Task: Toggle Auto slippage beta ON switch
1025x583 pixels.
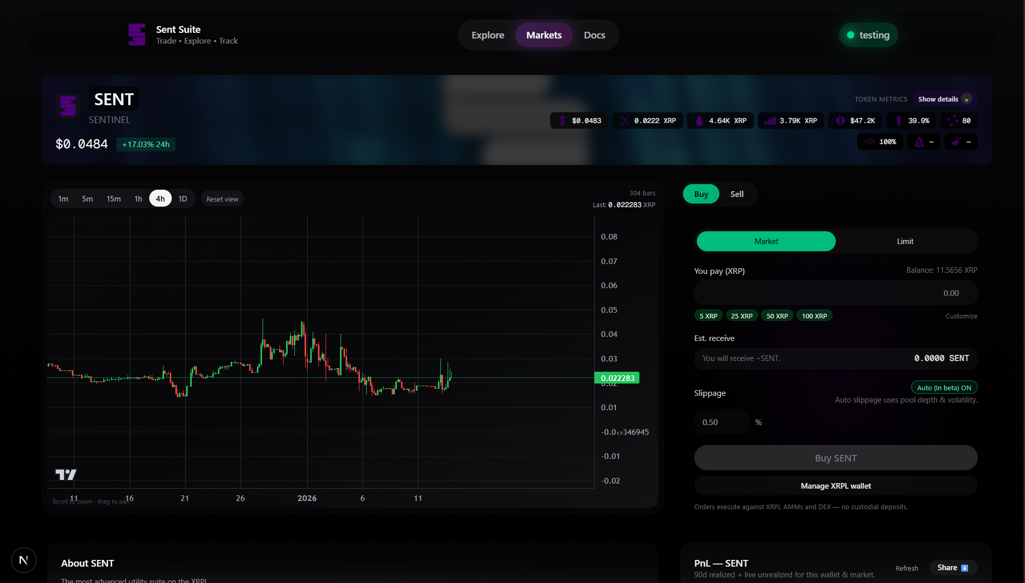Action: (x=943, y=388)
